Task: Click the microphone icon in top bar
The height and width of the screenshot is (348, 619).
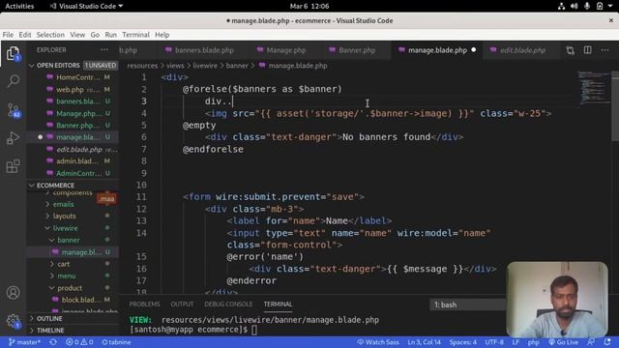Action: tap(587, 6)
